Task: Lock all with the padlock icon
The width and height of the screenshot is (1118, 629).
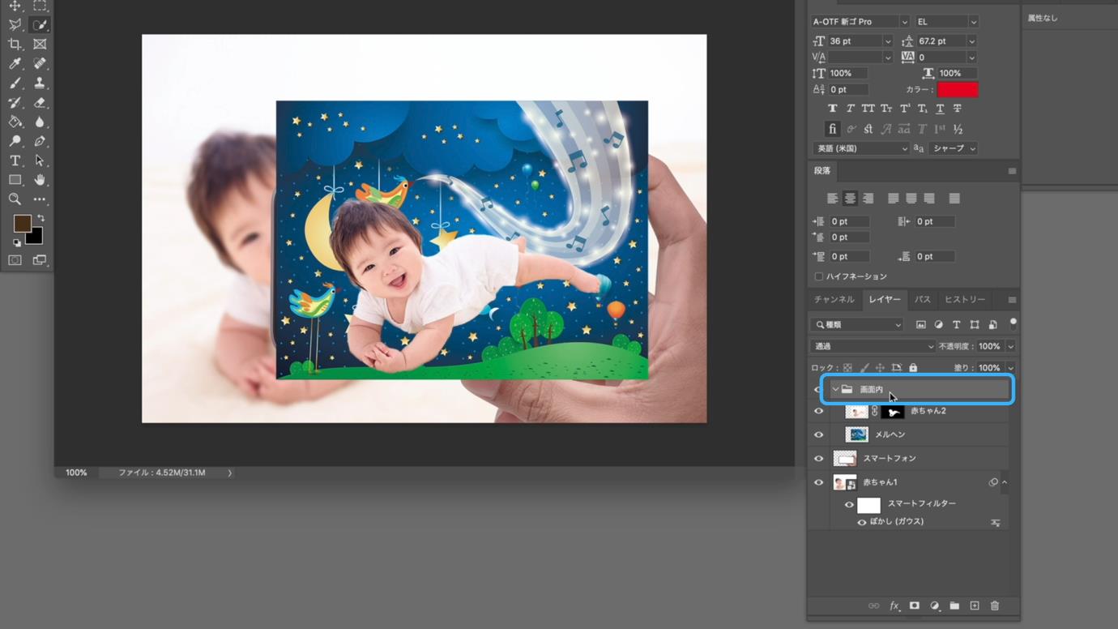Action: [913, 368]
